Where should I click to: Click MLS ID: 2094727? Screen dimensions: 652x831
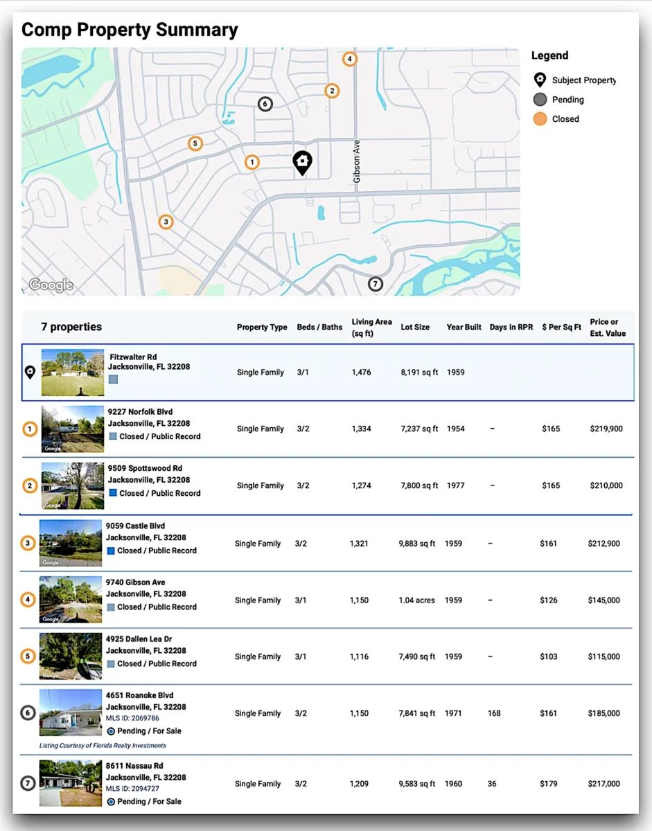tap(132, 789)
